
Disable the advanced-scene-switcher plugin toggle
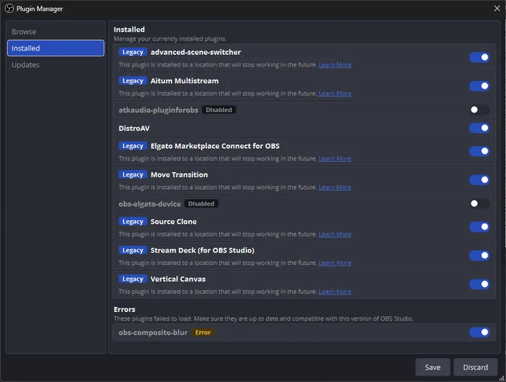pyautogui.click(x=479, y=57)
